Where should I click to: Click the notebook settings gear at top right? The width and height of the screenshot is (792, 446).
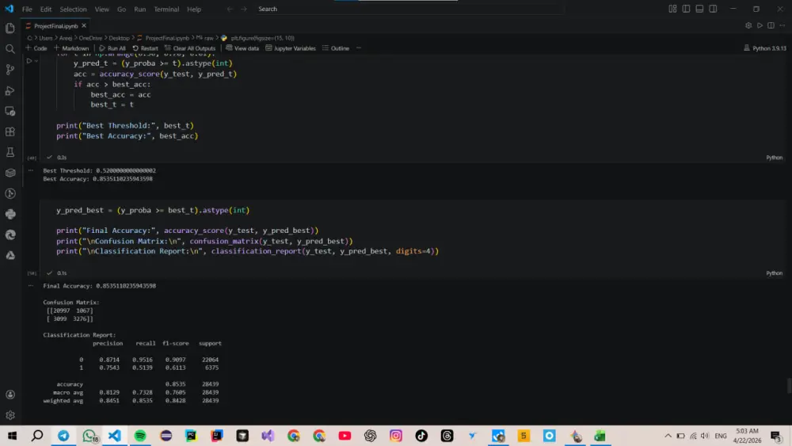748,26
